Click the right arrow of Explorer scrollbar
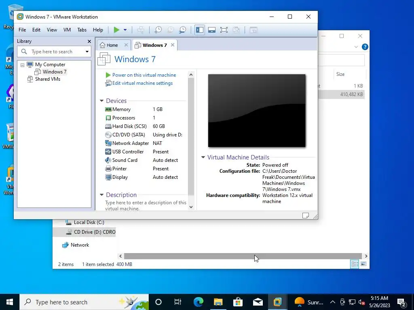The image size is (414, 310). point(366,256)
